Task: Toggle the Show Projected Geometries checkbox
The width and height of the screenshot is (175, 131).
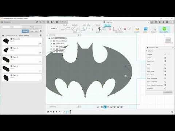Action: [165, 85]
